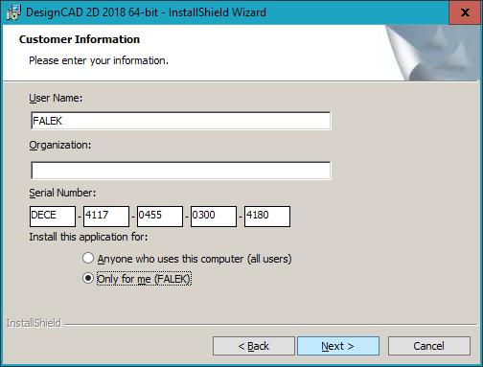Click the 'Install this application for:' text
The width and height of the screenshot is (483, 367).
(88, 237)
